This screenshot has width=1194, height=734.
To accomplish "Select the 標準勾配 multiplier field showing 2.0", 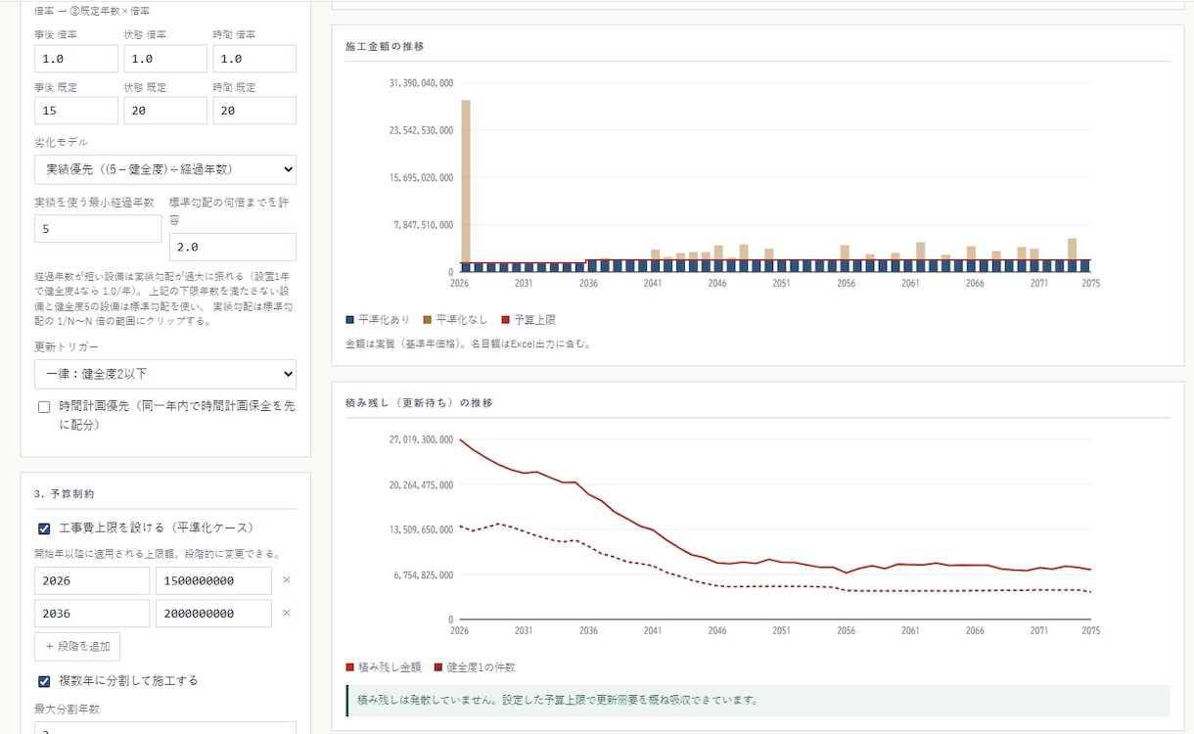I will 233,247.
